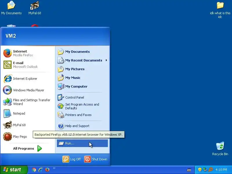Open My Recent Documents entry
This screenshot has height=174, width=232.
[x=82, y=60]
